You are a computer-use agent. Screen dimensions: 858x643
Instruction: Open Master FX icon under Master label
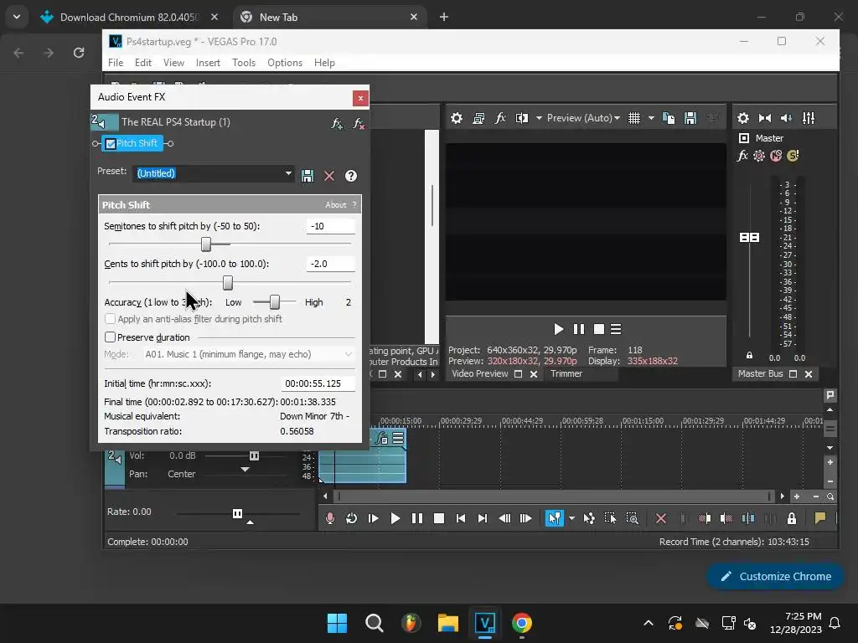(x=742, y=156)
